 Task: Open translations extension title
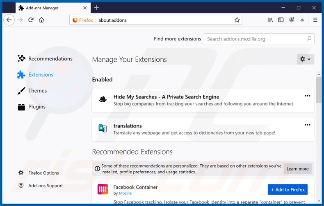tap(128, 126)
